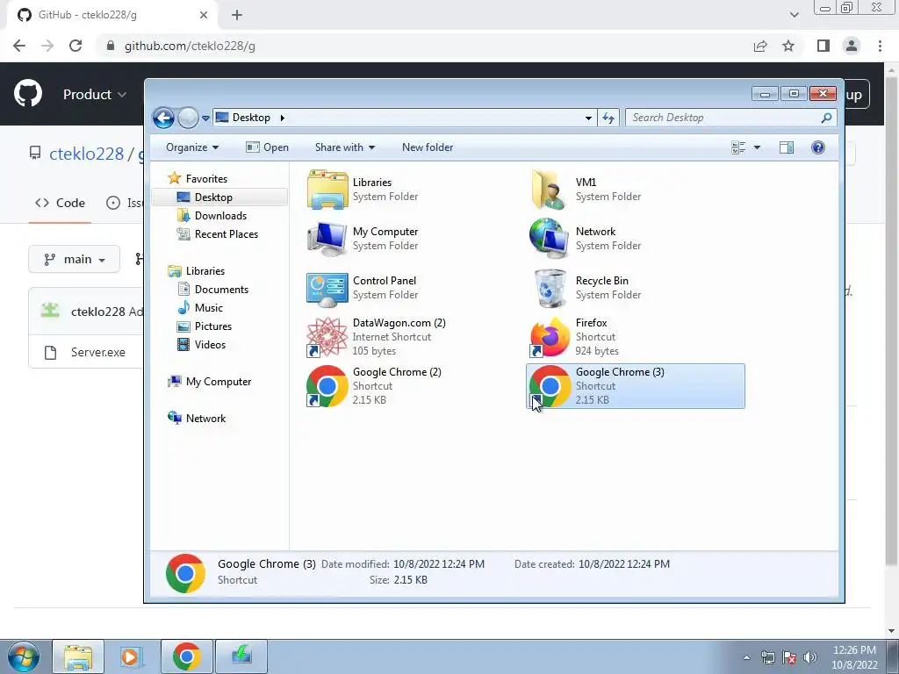The image size is (899, 674).
Task: Show the preview pane
Action: (787, 147)
